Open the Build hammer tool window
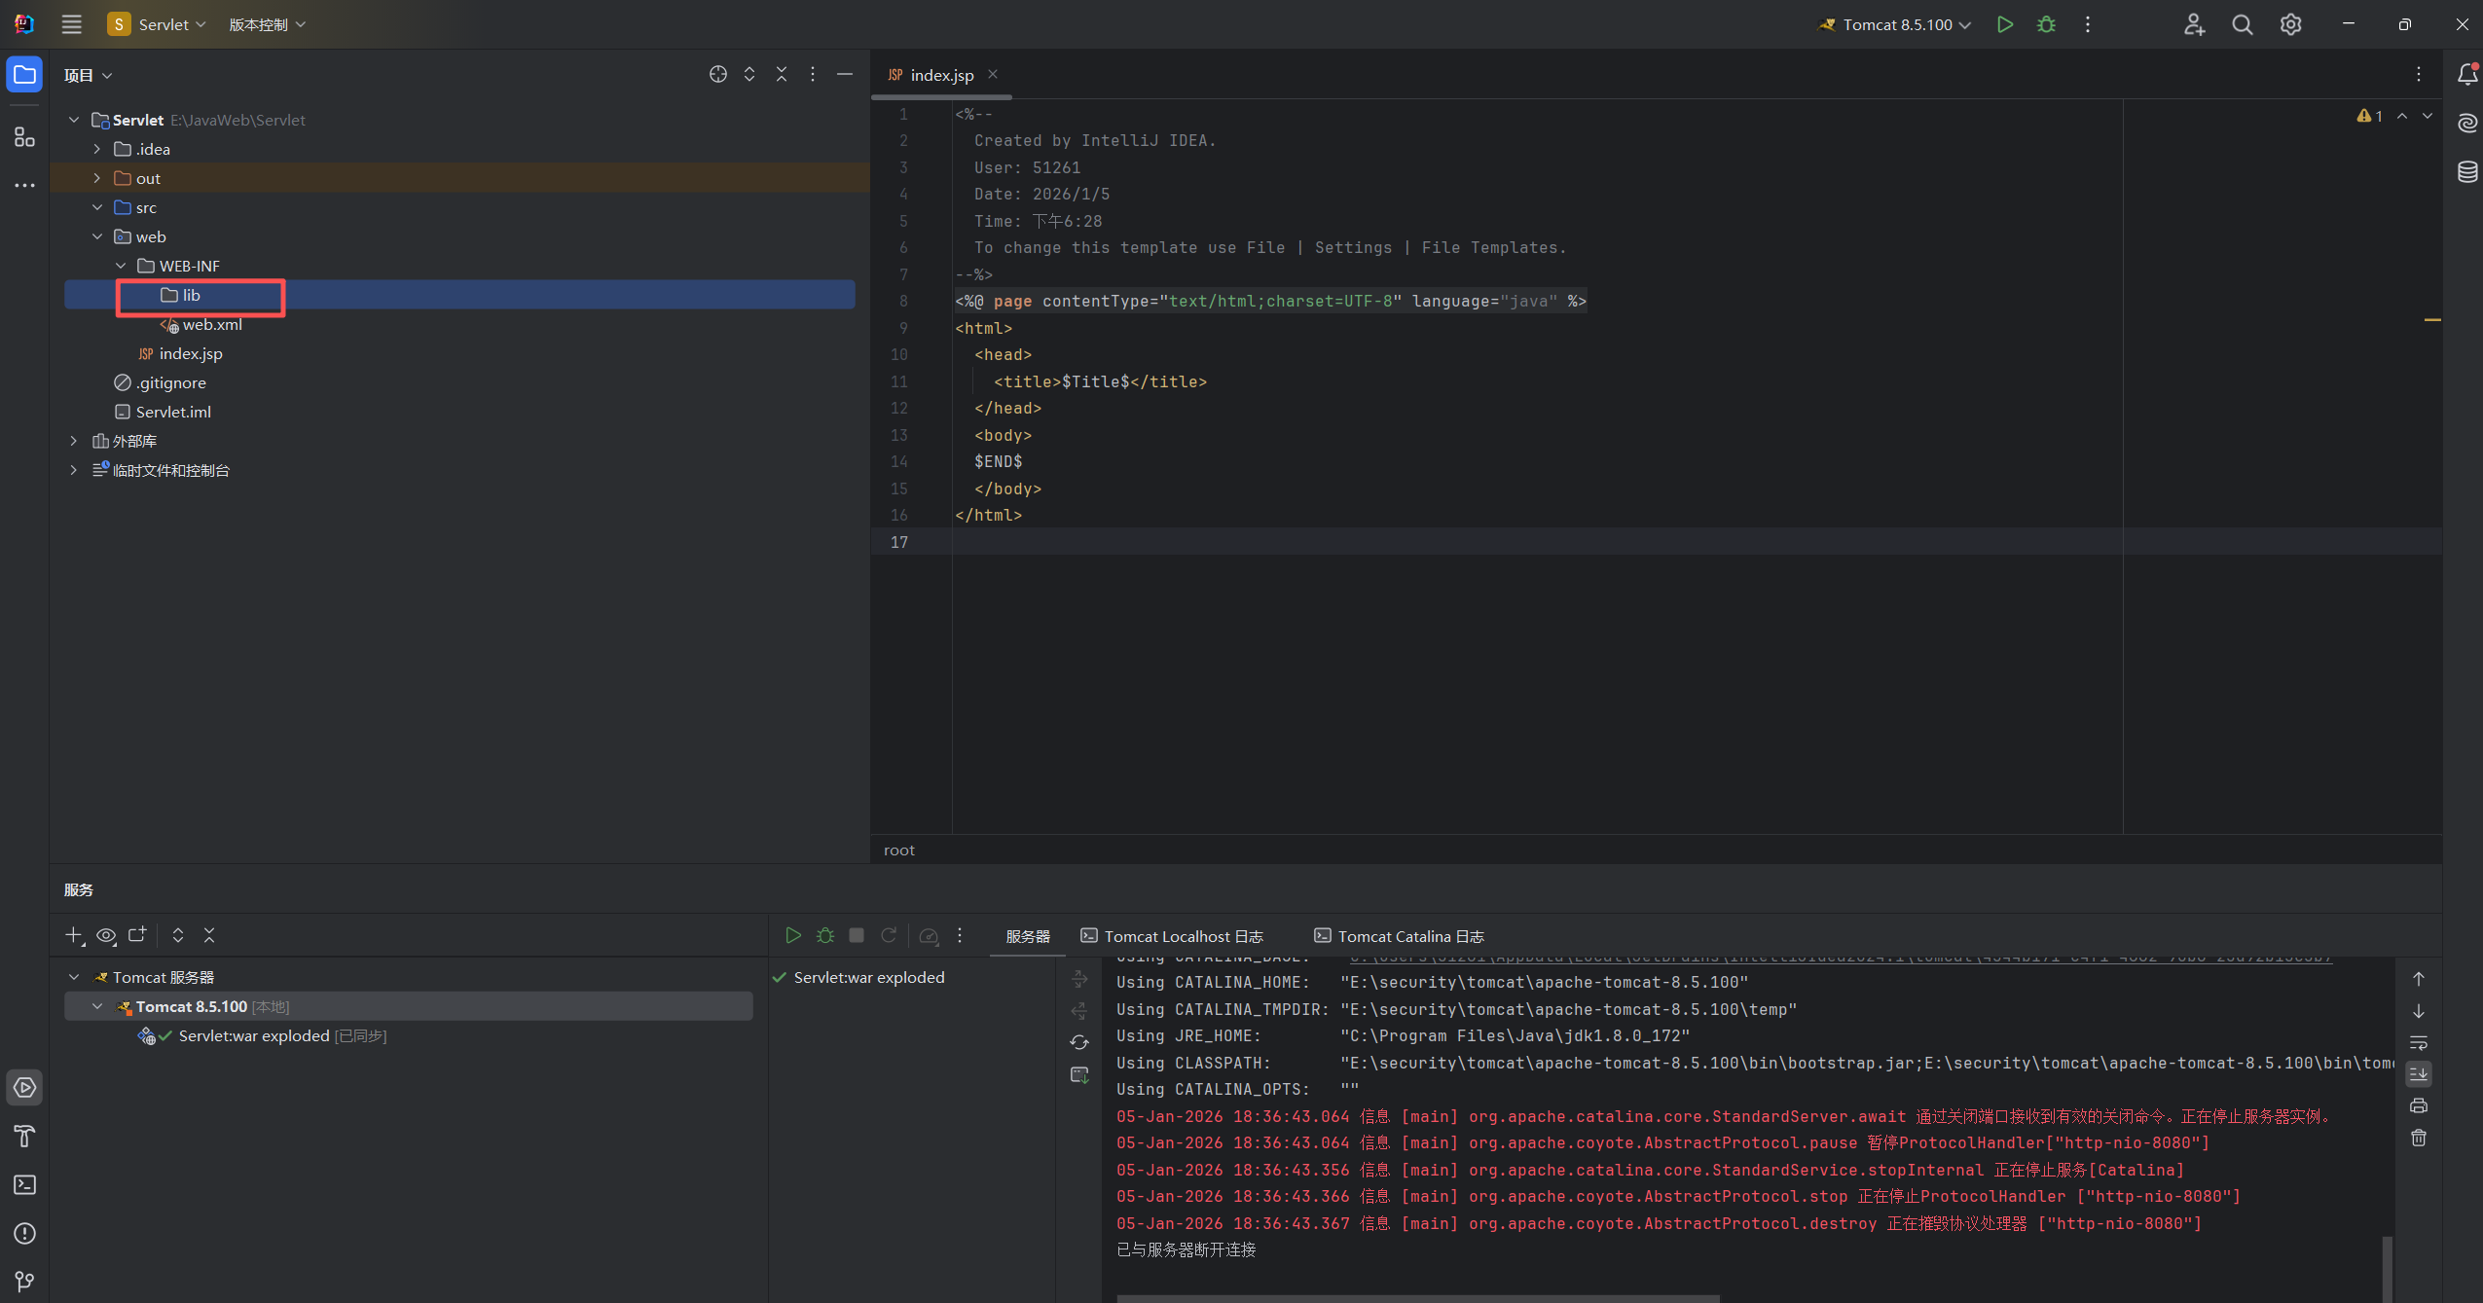The width and height of the screenshot is (2483, 1303). click(24, 1136)
